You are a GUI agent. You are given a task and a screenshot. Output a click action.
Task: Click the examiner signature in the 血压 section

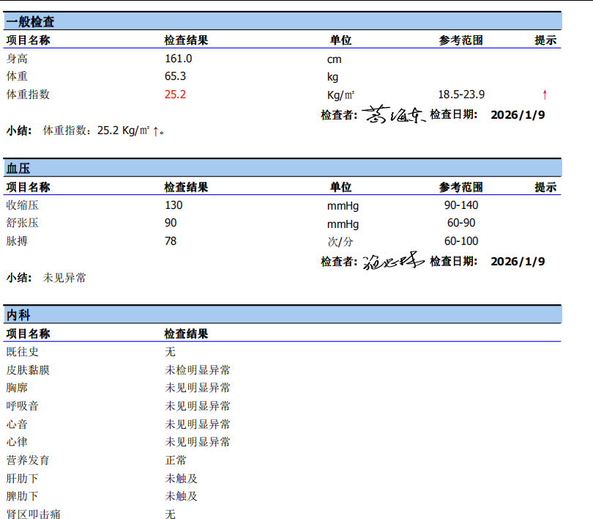[393, 261]
